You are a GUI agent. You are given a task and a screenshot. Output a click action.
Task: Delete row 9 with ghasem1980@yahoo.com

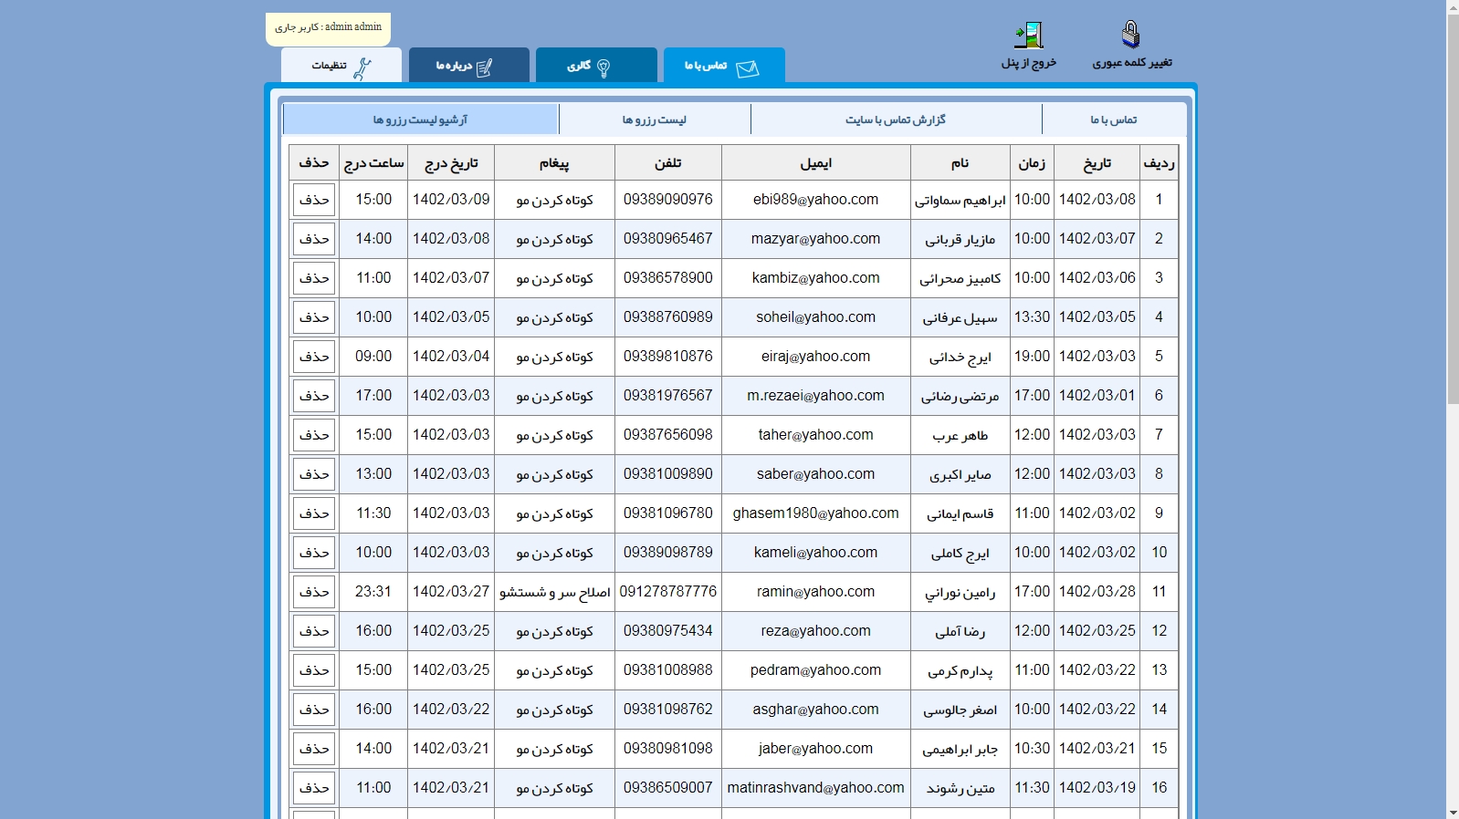[x=314, y=513]
